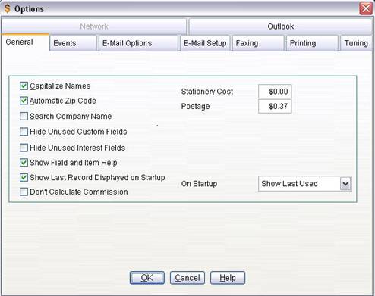Disable Show Field and Item Help
This screenshot has width=375, height=296.
pos(24,163)
